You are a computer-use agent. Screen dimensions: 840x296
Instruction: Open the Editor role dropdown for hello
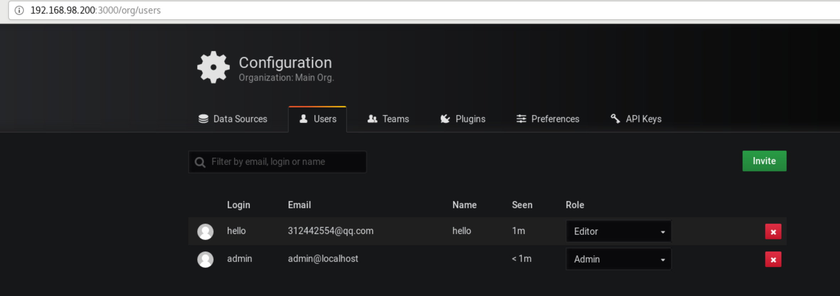(618, 231)
